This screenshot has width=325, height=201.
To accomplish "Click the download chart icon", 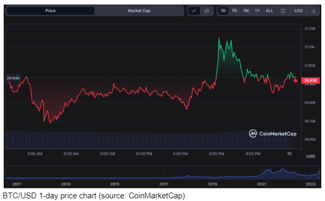I will pyautogui.click(x=313, y=11).
